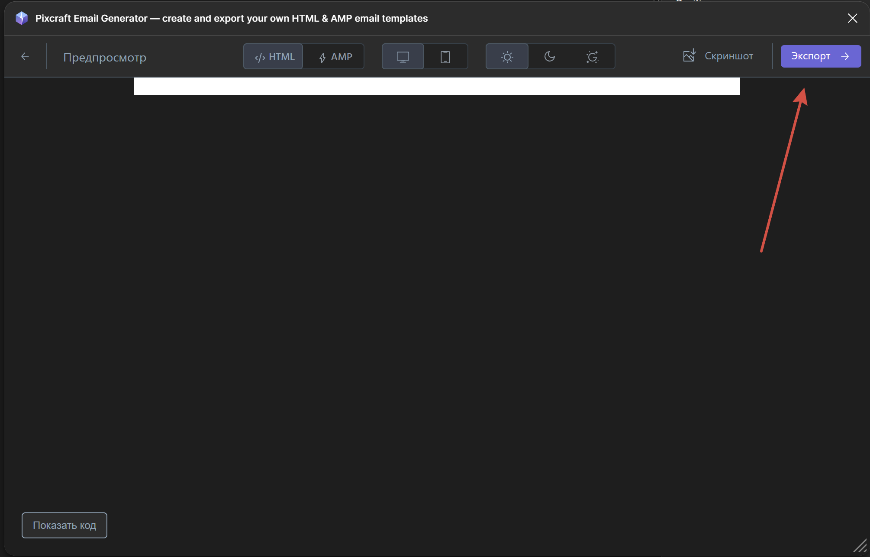Click the plugin title text in header
The image size is (870, 557).
231,18
